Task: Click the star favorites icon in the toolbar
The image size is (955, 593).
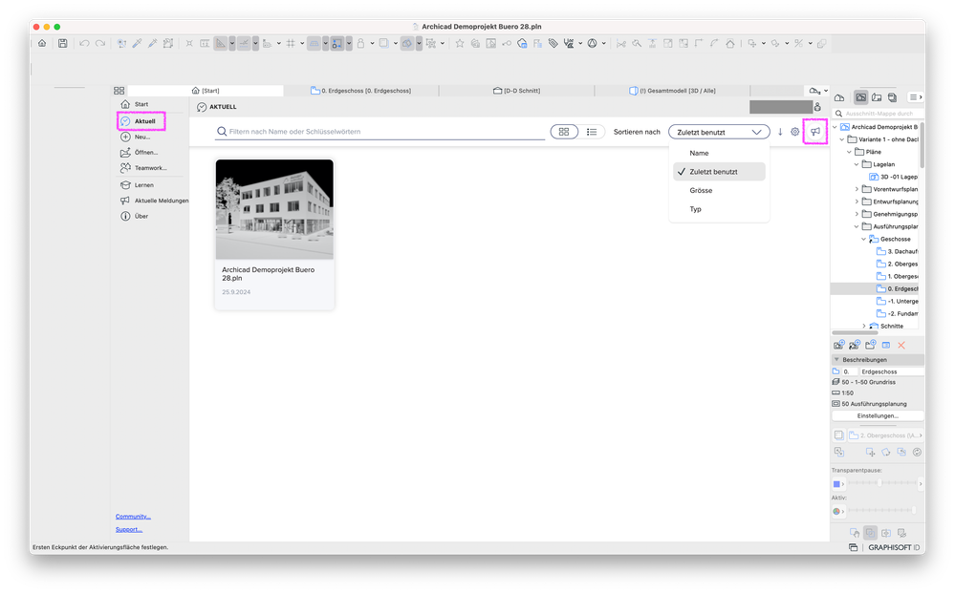Action: 460,43
